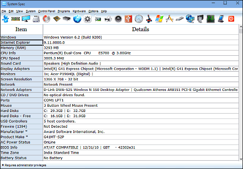Open the red USB icon
Screen dimensions: 243x169
pyautogui.click(x=128, y=19)
